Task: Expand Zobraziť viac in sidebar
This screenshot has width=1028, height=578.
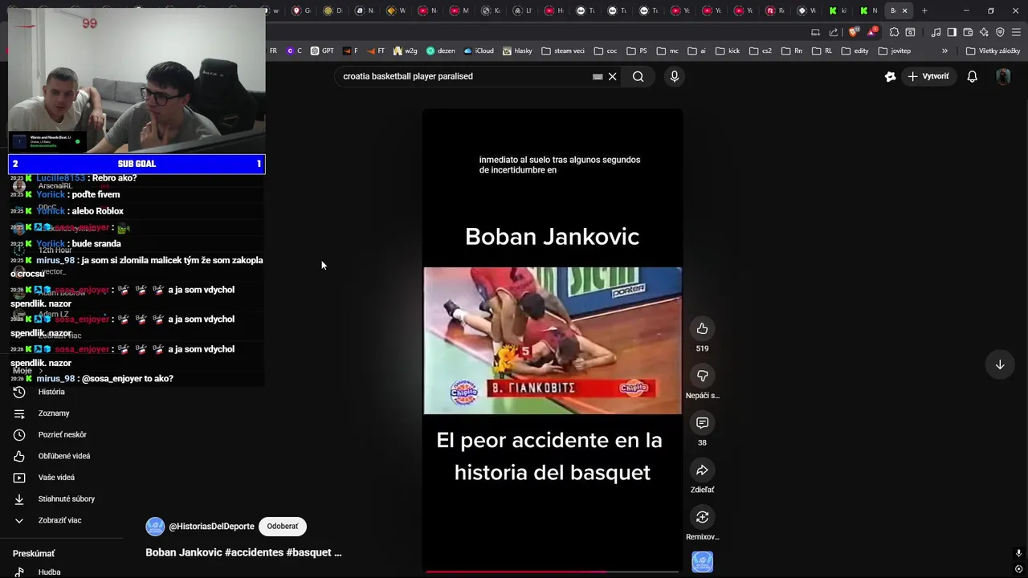Action: [61, 520]
